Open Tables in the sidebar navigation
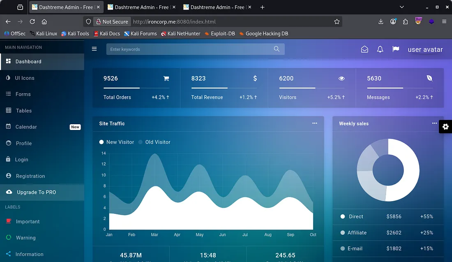Image resolution: width=452 pixels, height=262 pixels. pyautogui.click(x=23, y=111)
